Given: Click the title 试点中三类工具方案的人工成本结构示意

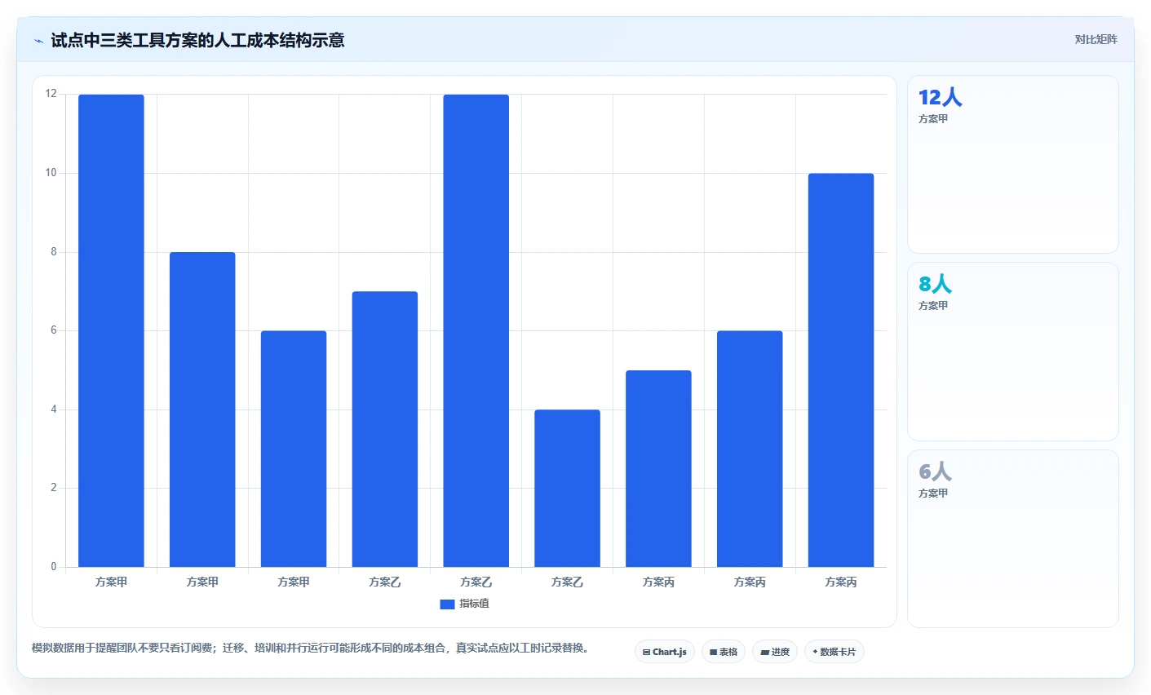Looking at the screenshot, I should [197, 40].
